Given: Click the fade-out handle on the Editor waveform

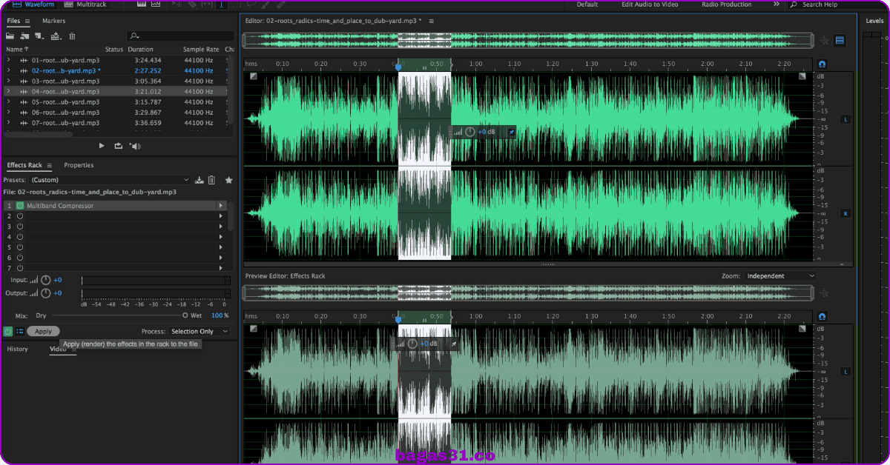Looking at the screenshot, I should (x=802, y=76).
